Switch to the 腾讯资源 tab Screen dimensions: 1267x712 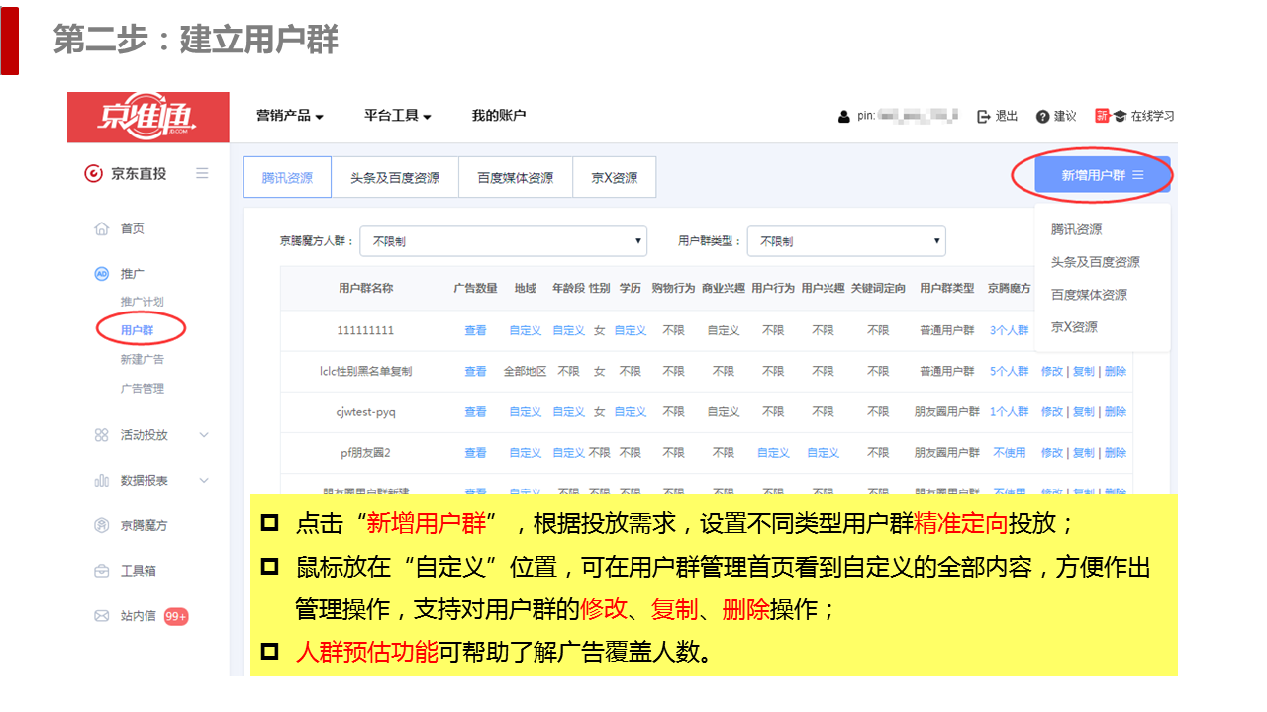(x=287, y=178)
